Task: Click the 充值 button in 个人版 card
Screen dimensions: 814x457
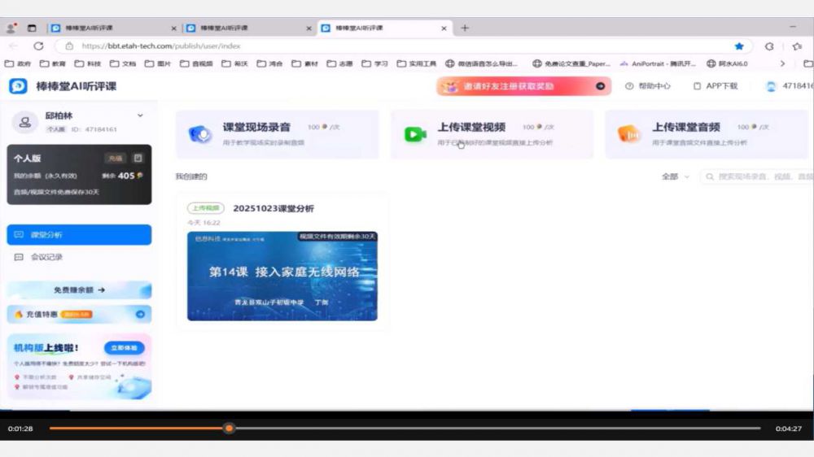Action: 115,159
